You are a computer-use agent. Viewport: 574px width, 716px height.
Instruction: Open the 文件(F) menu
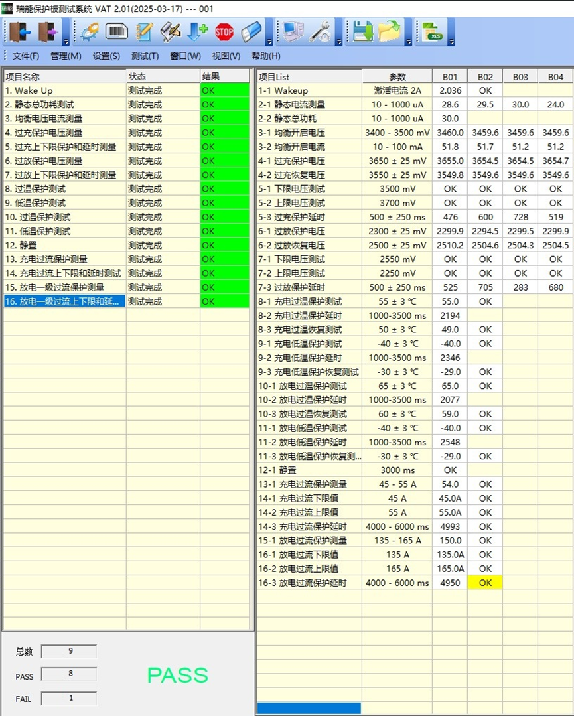coord(26,56)
